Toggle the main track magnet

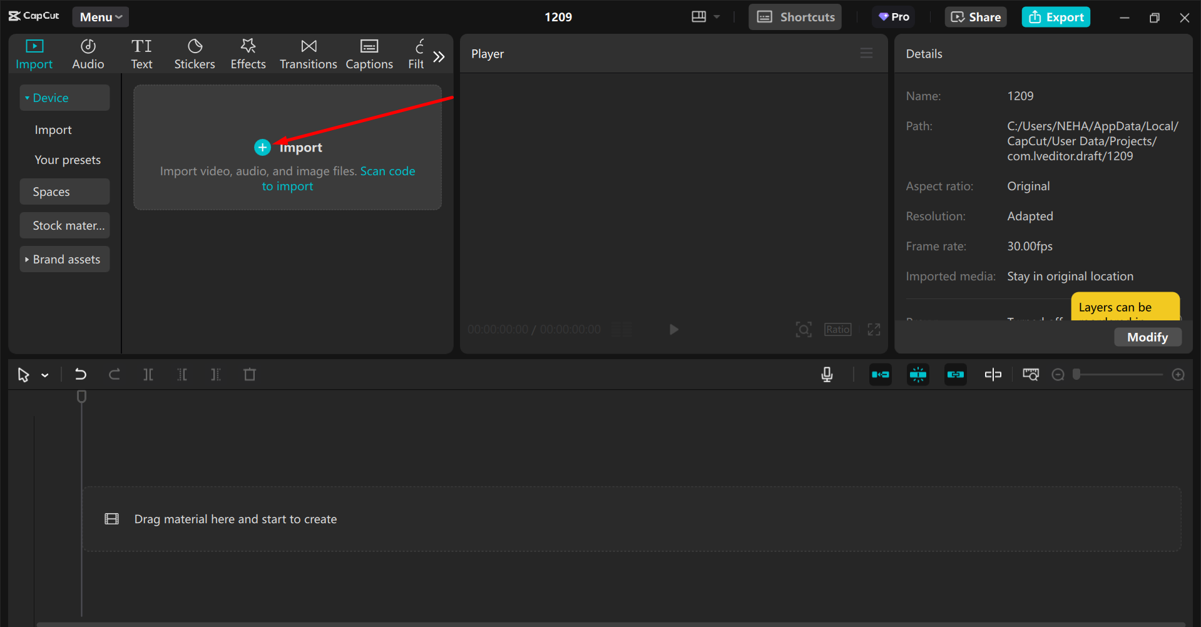point(881,374)
